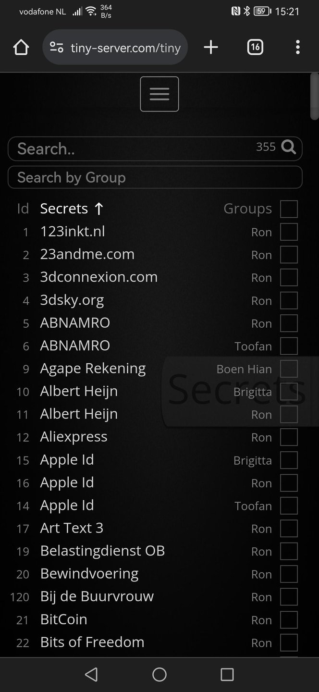This screenshot has width=319, height=692.
Task: Go to browser home page
Action: point(21,47)
